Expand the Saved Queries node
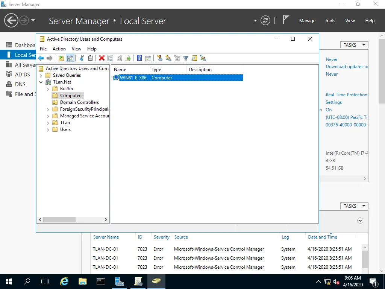 41,75
